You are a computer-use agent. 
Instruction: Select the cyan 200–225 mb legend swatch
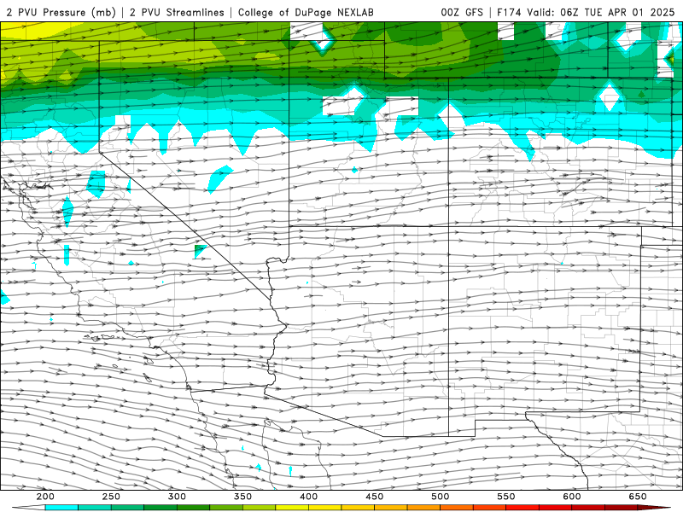click(x=61, y=508)
